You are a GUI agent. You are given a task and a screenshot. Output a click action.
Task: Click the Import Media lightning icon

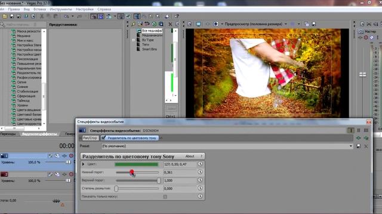click(133, 24)
